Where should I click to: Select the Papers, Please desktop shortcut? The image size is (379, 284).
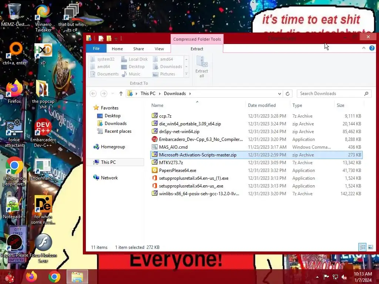pos(14,245)
